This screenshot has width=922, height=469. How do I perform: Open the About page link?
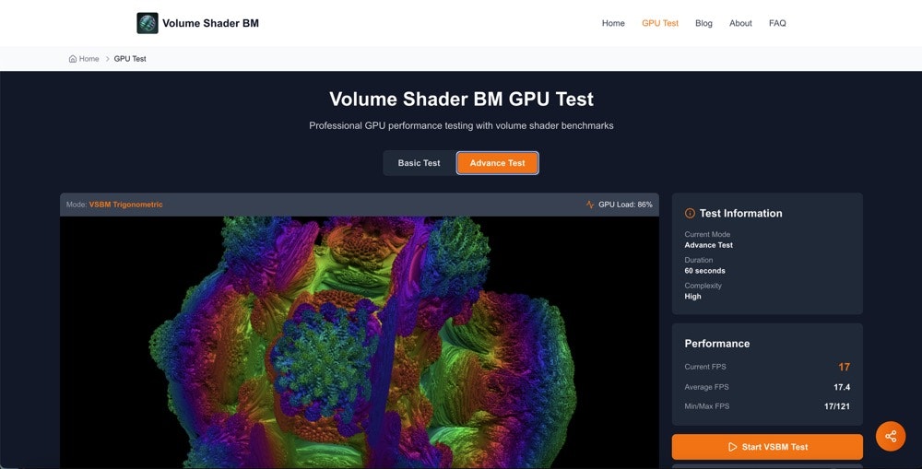[740, 23]
